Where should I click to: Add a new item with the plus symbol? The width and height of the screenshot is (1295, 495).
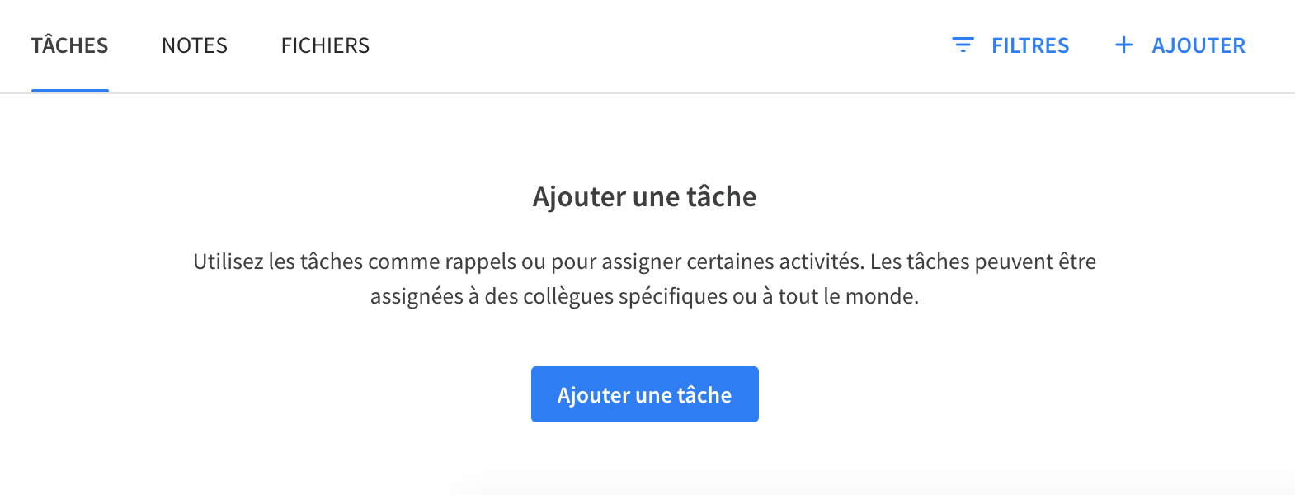click(1123, 45)
